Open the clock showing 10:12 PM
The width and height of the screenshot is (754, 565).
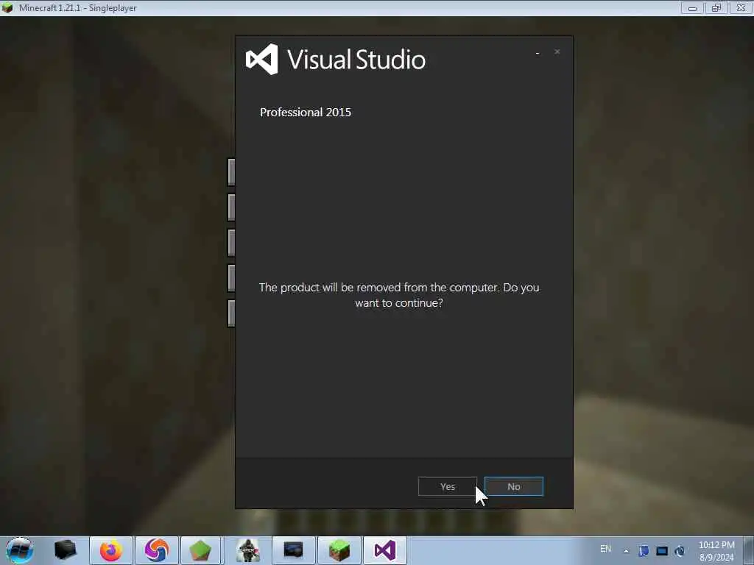click(716, 550)
